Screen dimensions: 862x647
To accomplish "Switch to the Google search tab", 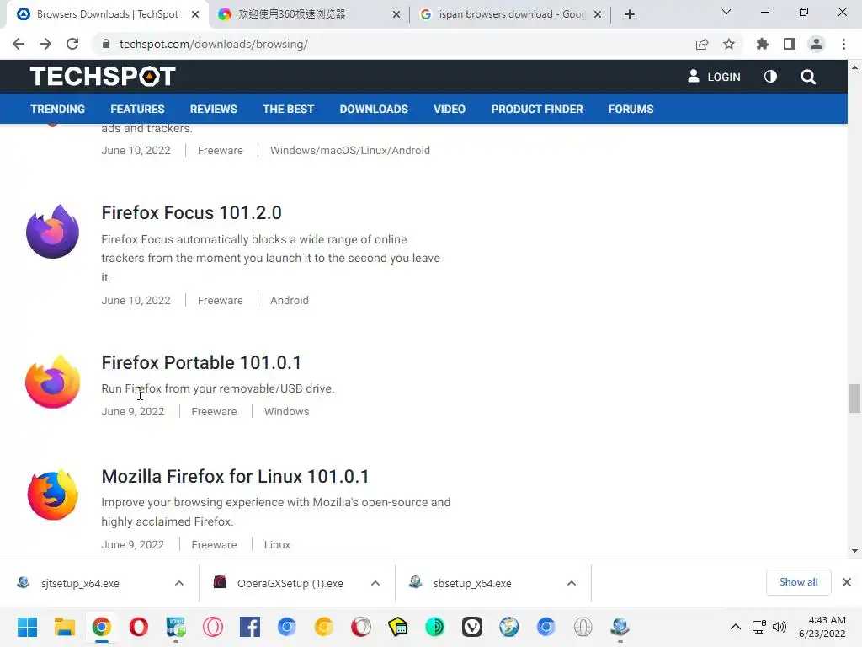I will point(509,14).
